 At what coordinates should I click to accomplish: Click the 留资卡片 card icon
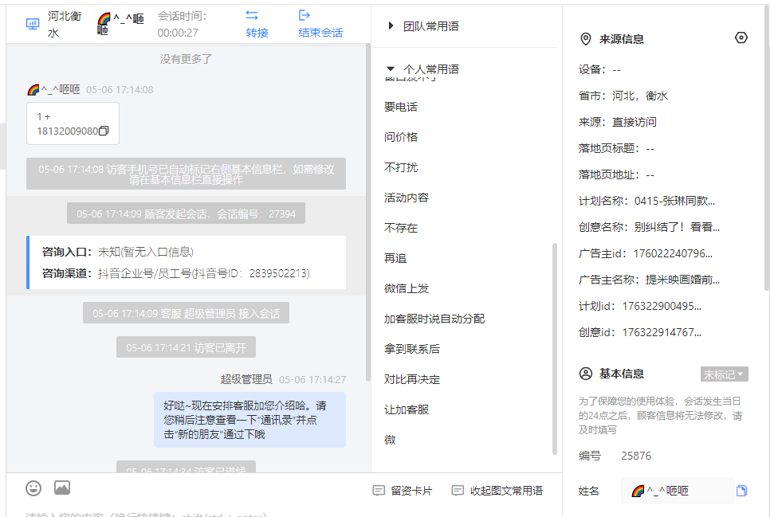379,491
